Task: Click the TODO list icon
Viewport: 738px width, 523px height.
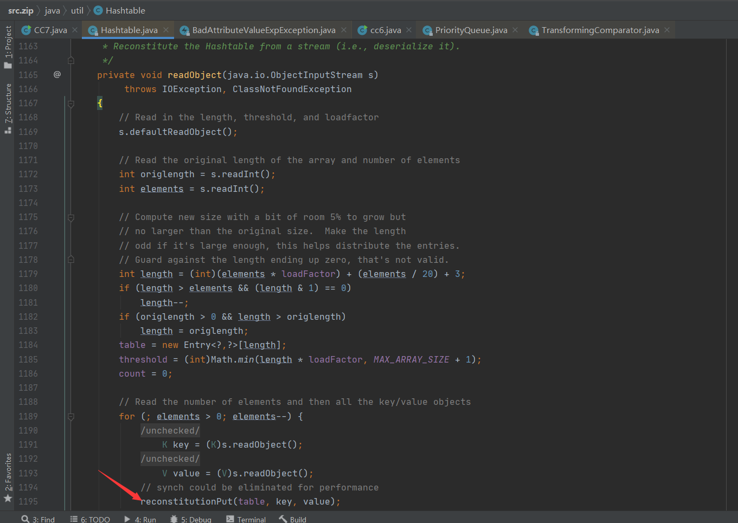Action: (x=74, y=519)
